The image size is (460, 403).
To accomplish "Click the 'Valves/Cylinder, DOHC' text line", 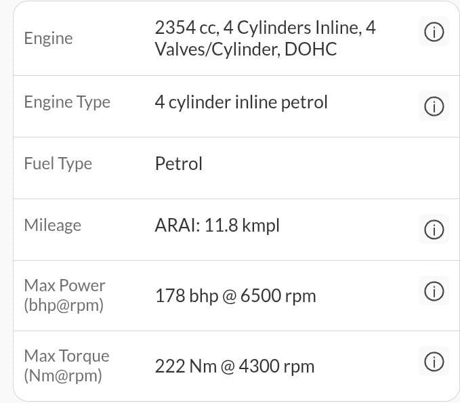I will [245, 49].
